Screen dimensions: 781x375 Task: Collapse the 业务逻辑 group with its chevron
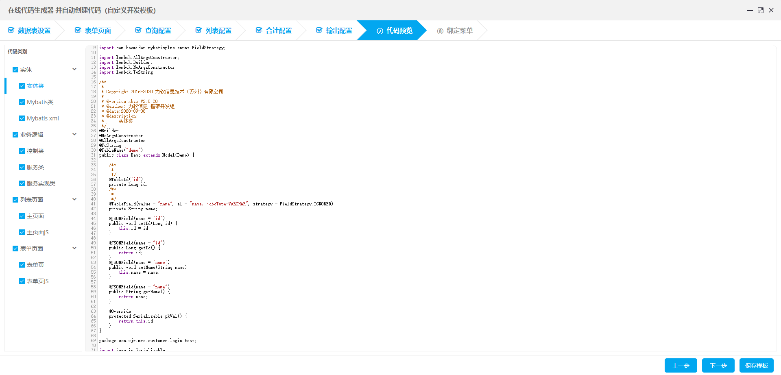[74, 134]
